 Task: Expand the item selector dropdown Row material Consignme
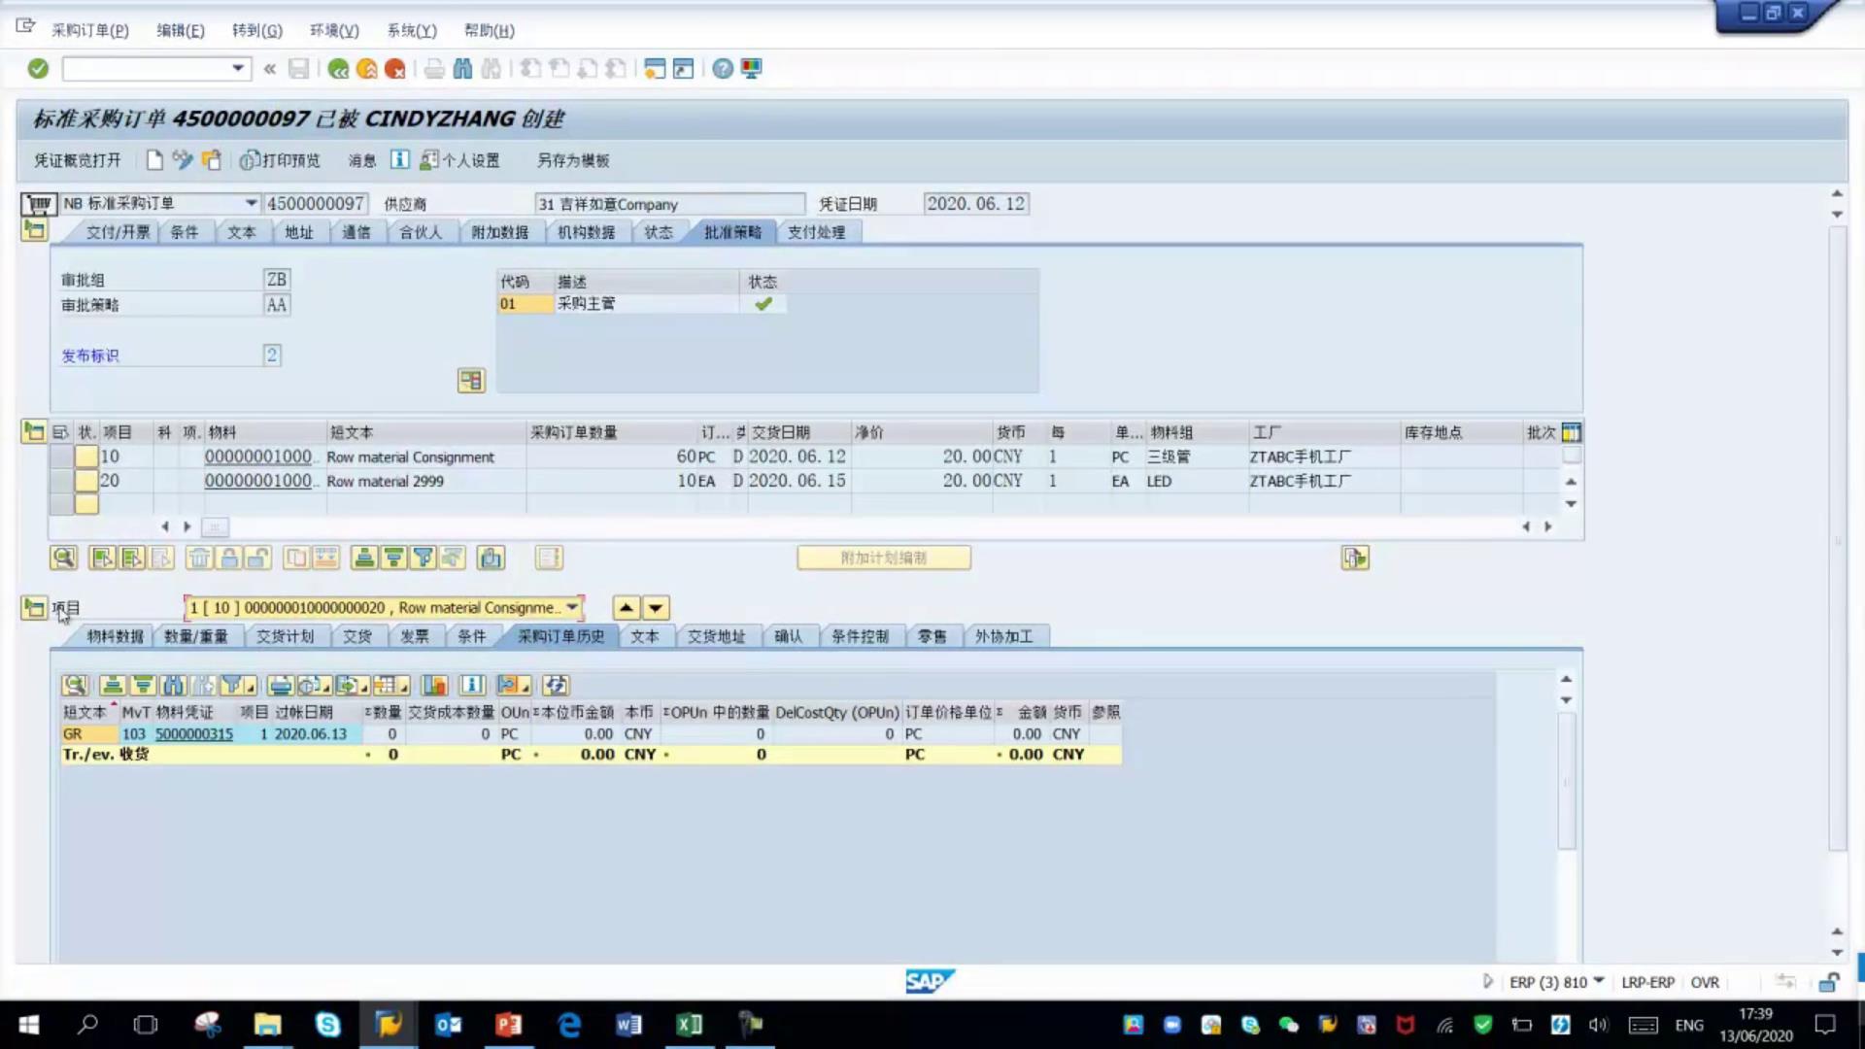pos(573,608)
